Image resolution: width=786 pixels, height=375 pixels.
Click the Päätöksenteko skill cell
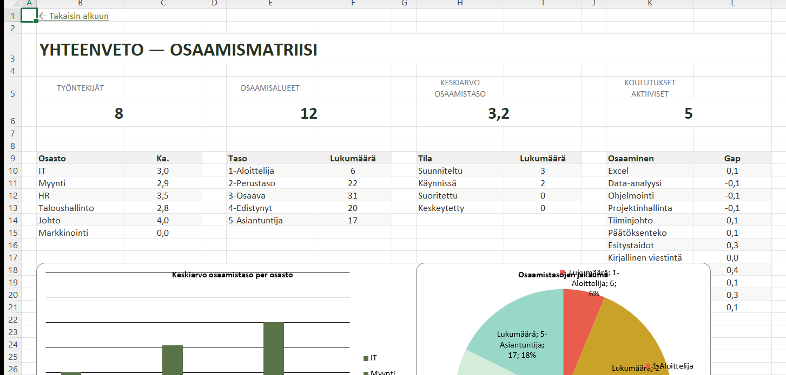point(650,233)
